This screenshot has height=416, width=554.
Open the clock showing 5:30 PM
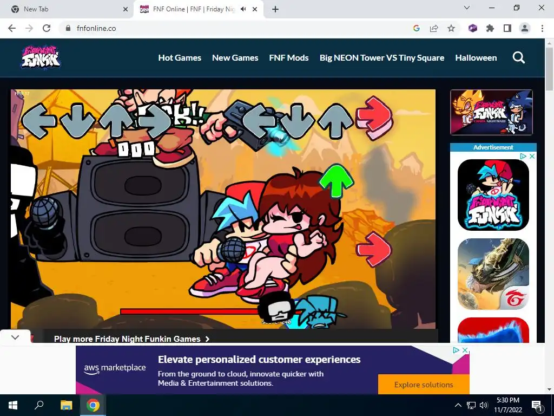pos(508,405)
